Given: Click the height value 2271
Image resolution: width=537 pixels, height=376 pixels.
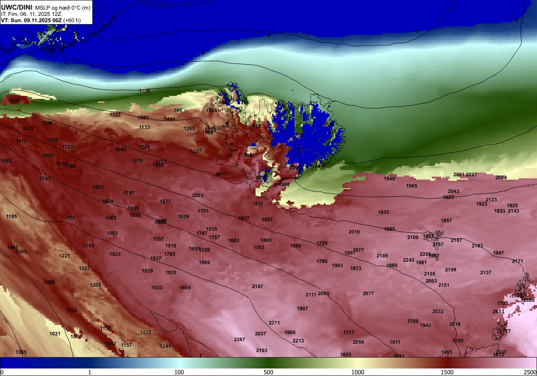Looking at the screenshot, I should (x=274, y=323).
